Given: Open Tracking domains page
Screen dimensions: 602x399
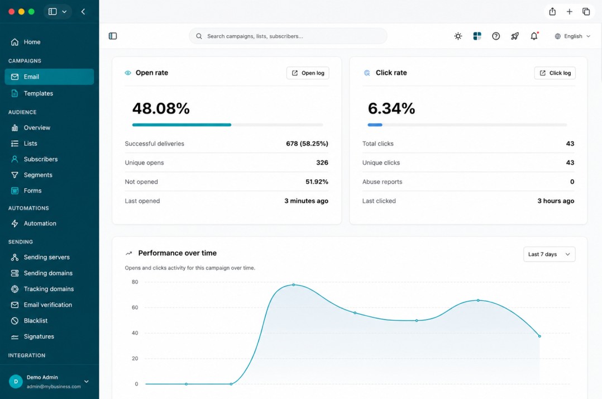Looking at the screenshot, I should click(x=49, y=289).
